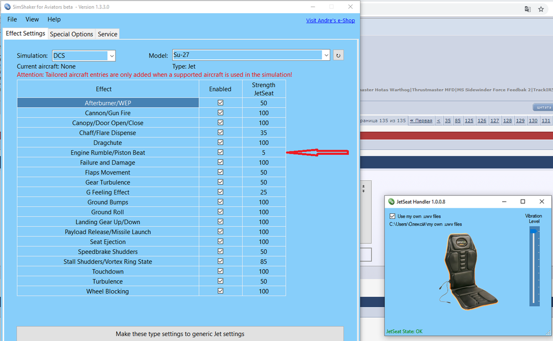
Task: Toggle the Touchdown enabled checkbox
Action: tap(221, 271)
